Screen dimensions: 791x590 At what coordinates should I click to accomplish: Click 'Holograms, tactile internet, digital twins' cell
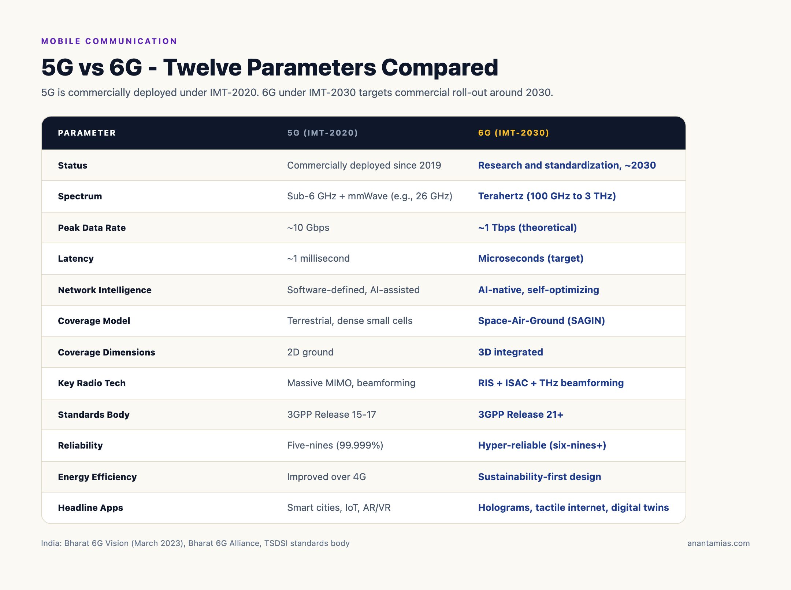573,508
